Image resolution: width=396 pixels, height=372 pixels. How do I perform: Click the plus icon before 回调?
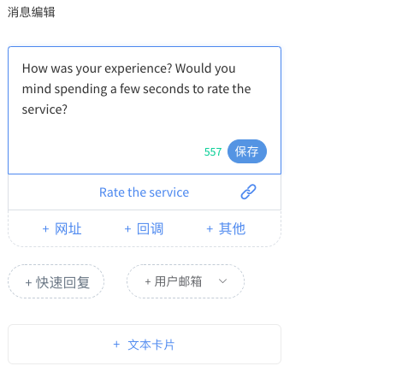pyautogui.click(x=127, y=229)
